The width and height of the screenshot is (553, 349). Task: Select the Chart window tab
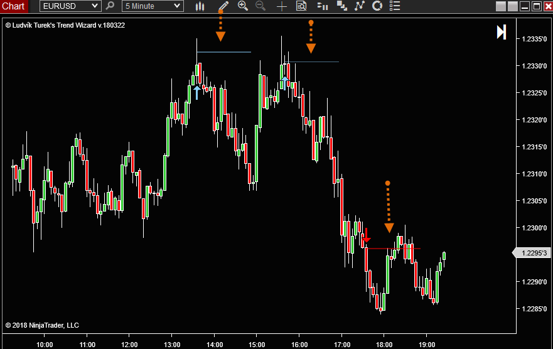click(x=13, y=6)
